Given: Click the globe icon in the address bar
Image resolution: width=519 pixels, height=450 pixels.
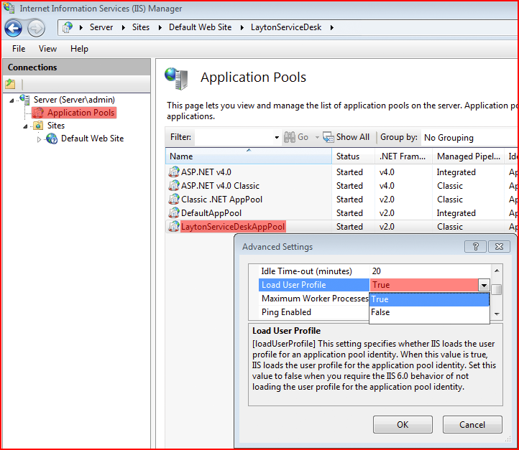Looking at the screenshot, I should 68,27.
